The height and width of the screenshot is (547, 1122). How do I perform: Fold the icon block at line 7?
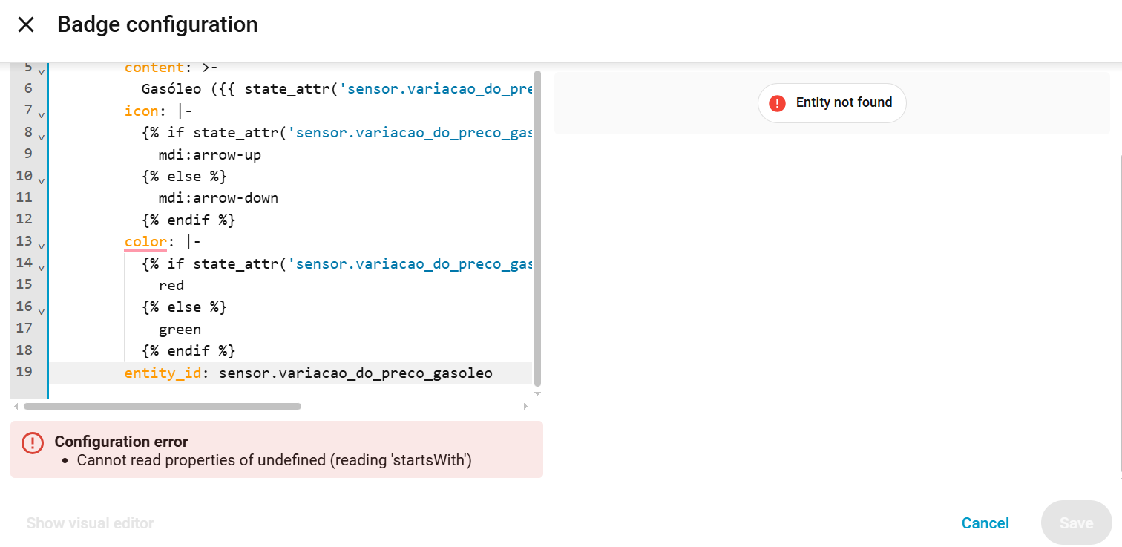(x=41, y=115)
